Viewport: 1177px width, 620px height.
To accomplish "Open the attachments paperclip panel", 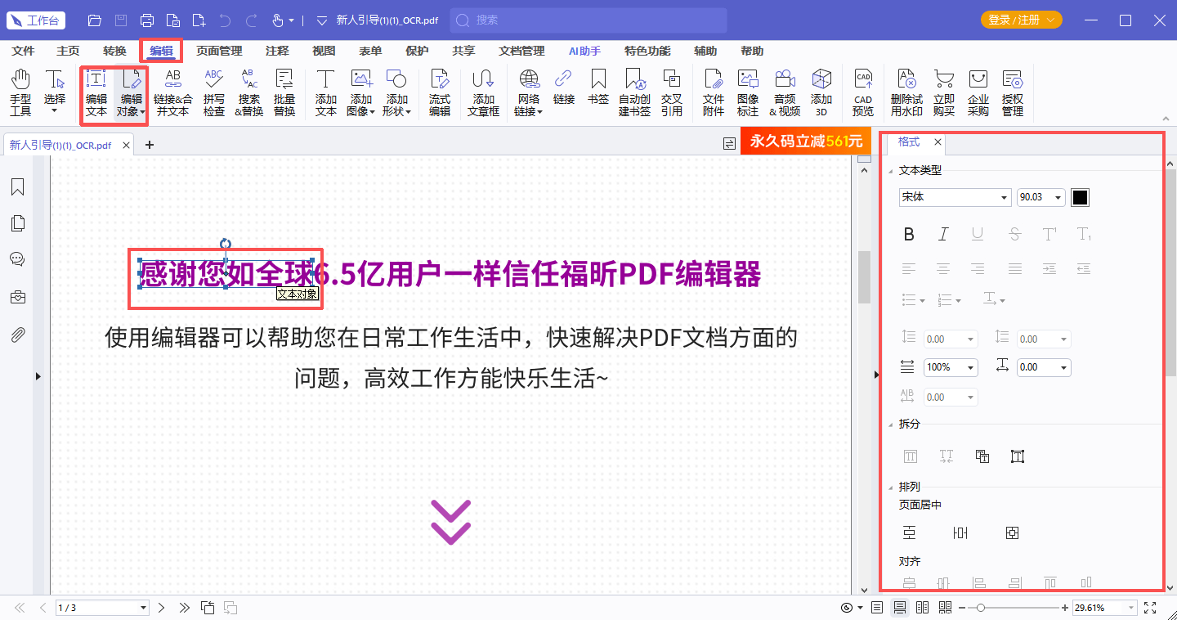I will click(17, 335).
